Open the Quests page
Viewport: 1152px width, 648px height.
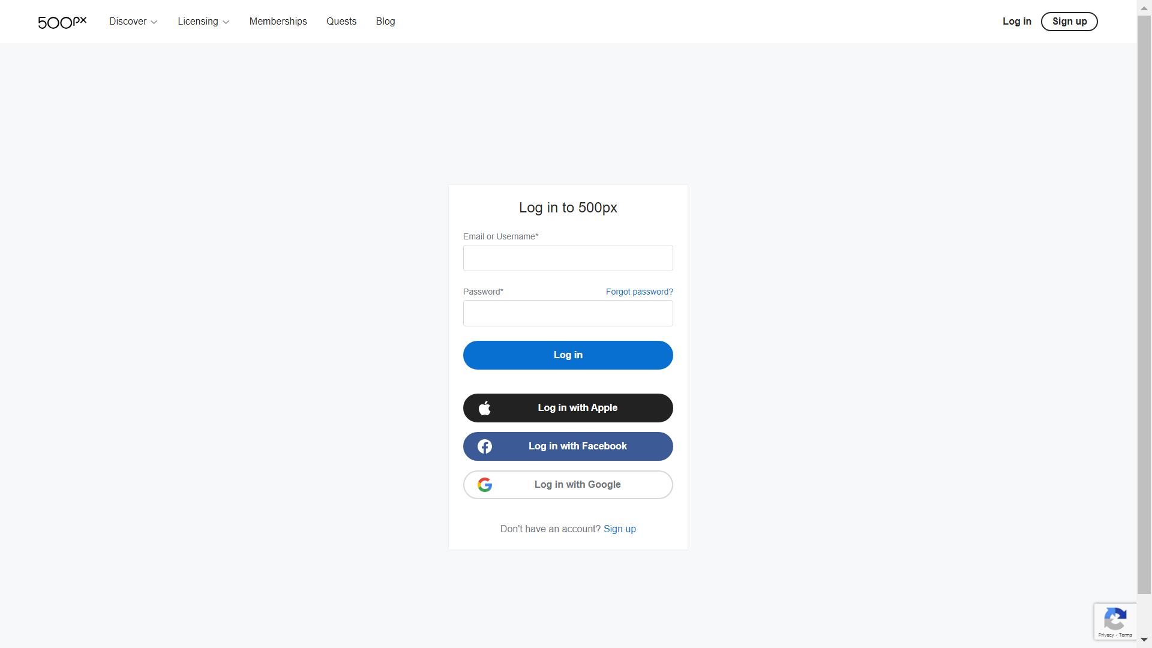click(341, 22)
